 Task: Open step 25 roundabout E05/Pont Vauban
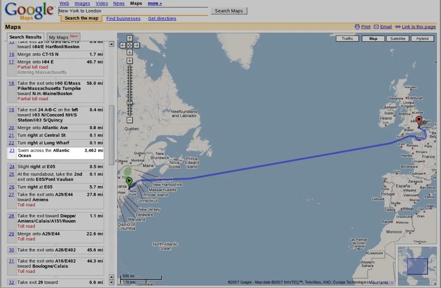pyautogui.click(x=56, y=177)
